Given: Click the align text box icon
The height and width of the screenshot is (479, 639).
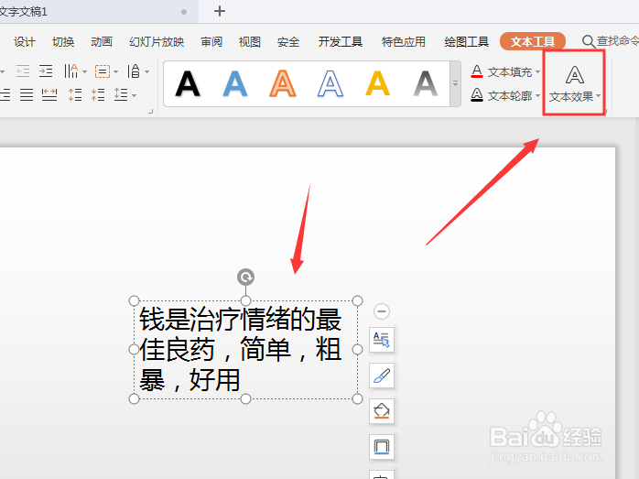Looking at the screenshot, I should [x=103, y=71].
